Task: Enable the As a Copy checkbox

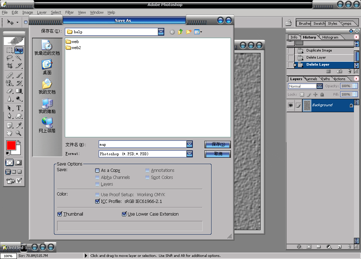Action: (97, 170)
